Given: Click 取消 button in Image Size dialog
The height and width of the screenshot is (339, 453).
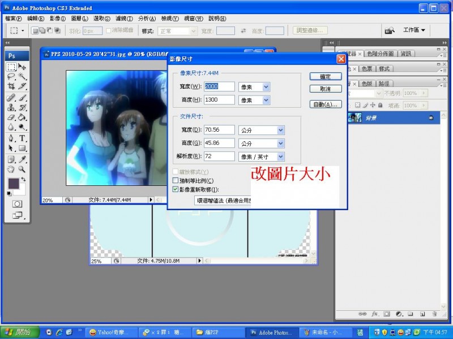Looking at the screenshot, I should (x=326, y=89).
